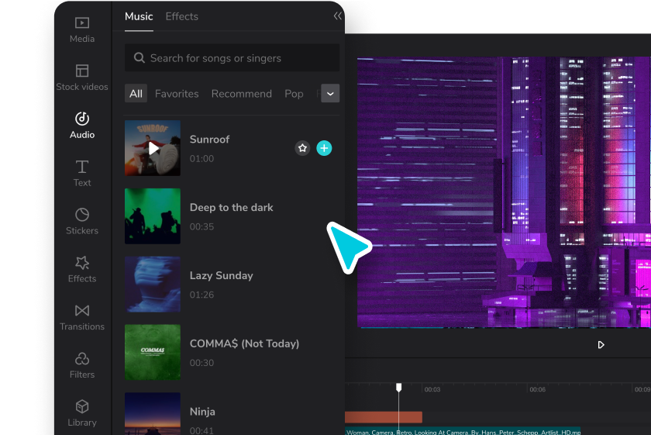
Task: Select the Woman Camera Retro video clip
Action: (463, 432)
